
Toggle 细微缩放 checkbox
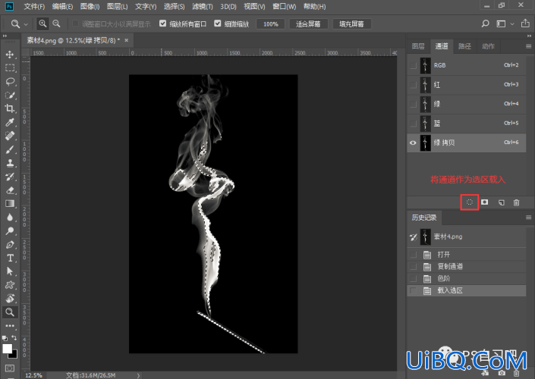(217, 23)
